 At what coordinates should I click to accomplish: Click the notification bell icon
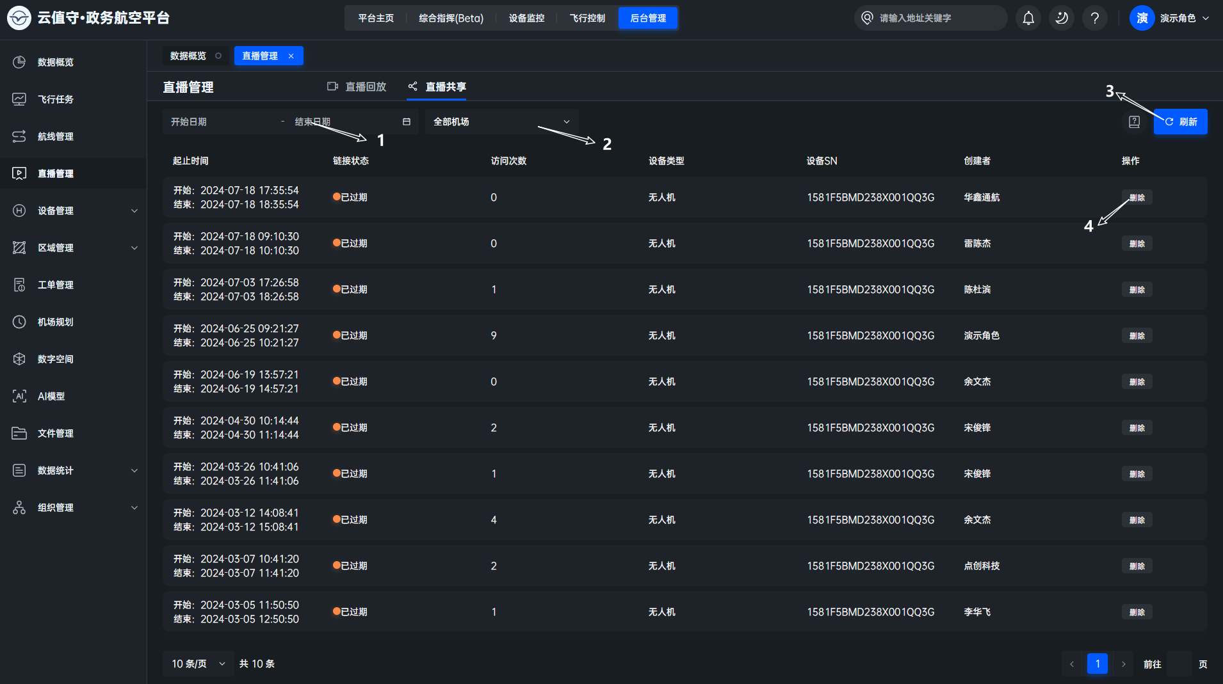coord(1028,18)
